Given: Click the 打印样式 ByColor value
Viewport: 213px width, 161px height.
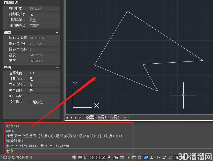Looking at the screenshot, I should [x=44, y=8].
